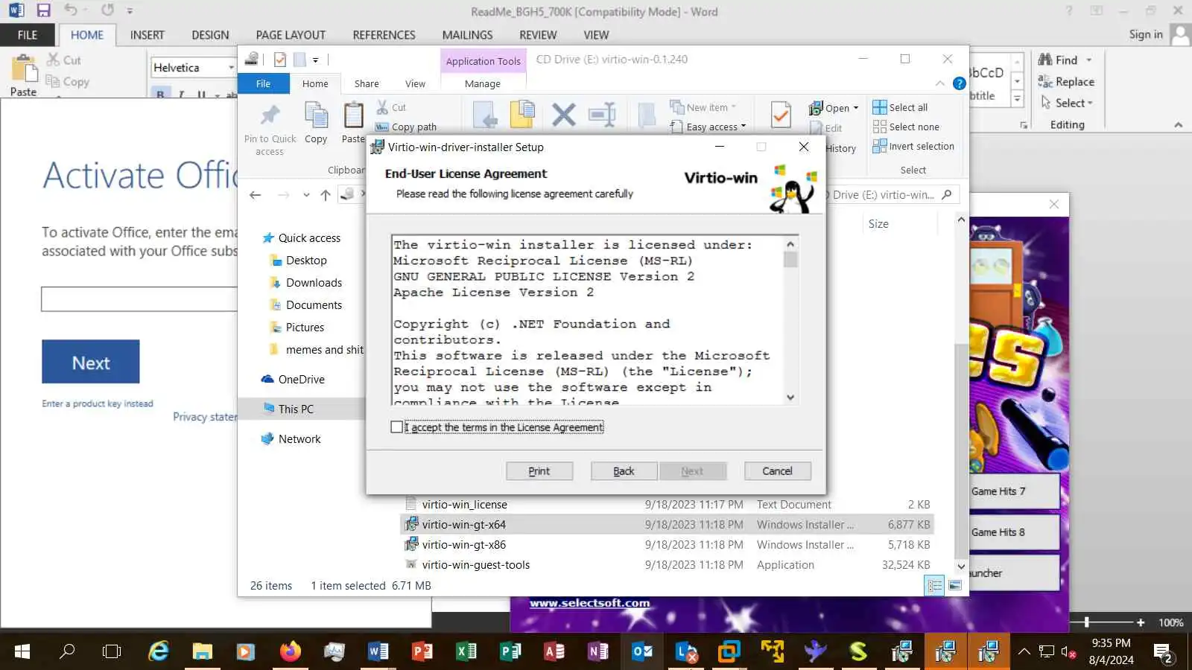Accept the license agreement terms checkbox
The height and width of the screenshot is (670, 1192).
(x=396, y=427)
